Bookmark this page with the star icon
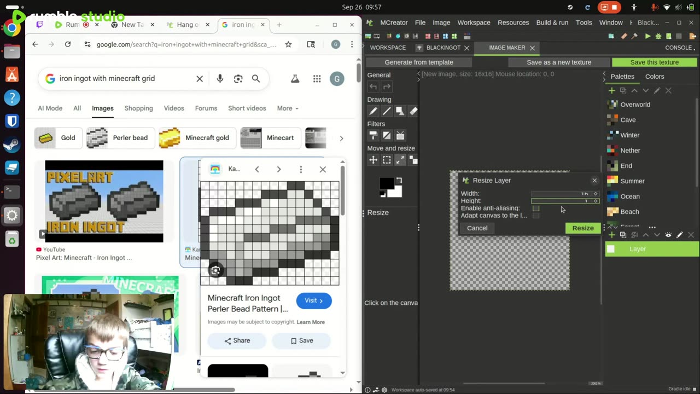This screenshot has width=700, height=394. tap(288, 44)
